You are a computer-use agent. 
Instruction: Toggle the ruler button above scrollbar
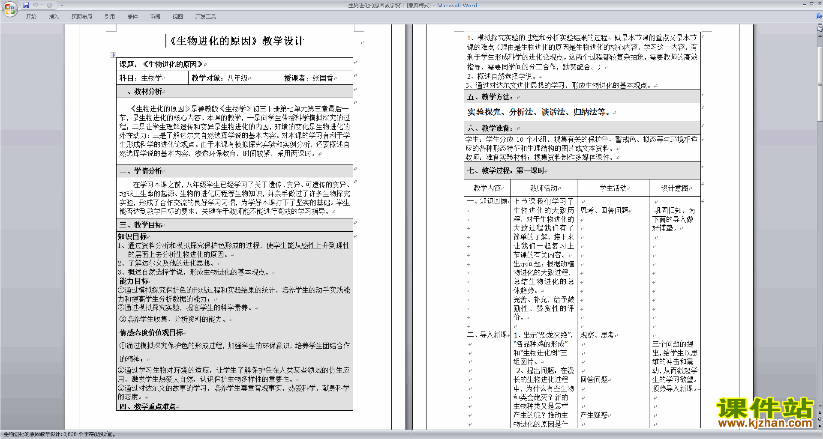point(820,29)
